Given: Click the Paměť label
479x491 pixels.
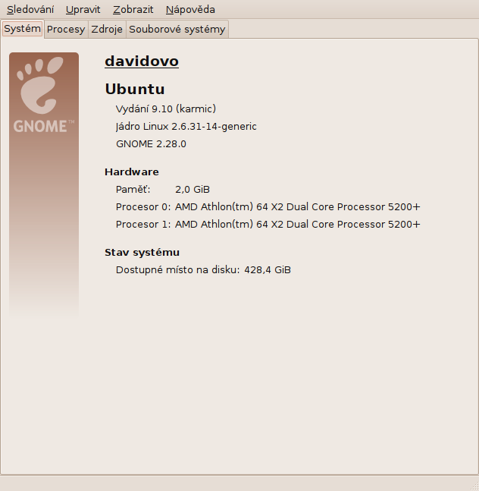Looking at the screenshot, I should pos(133,190).
